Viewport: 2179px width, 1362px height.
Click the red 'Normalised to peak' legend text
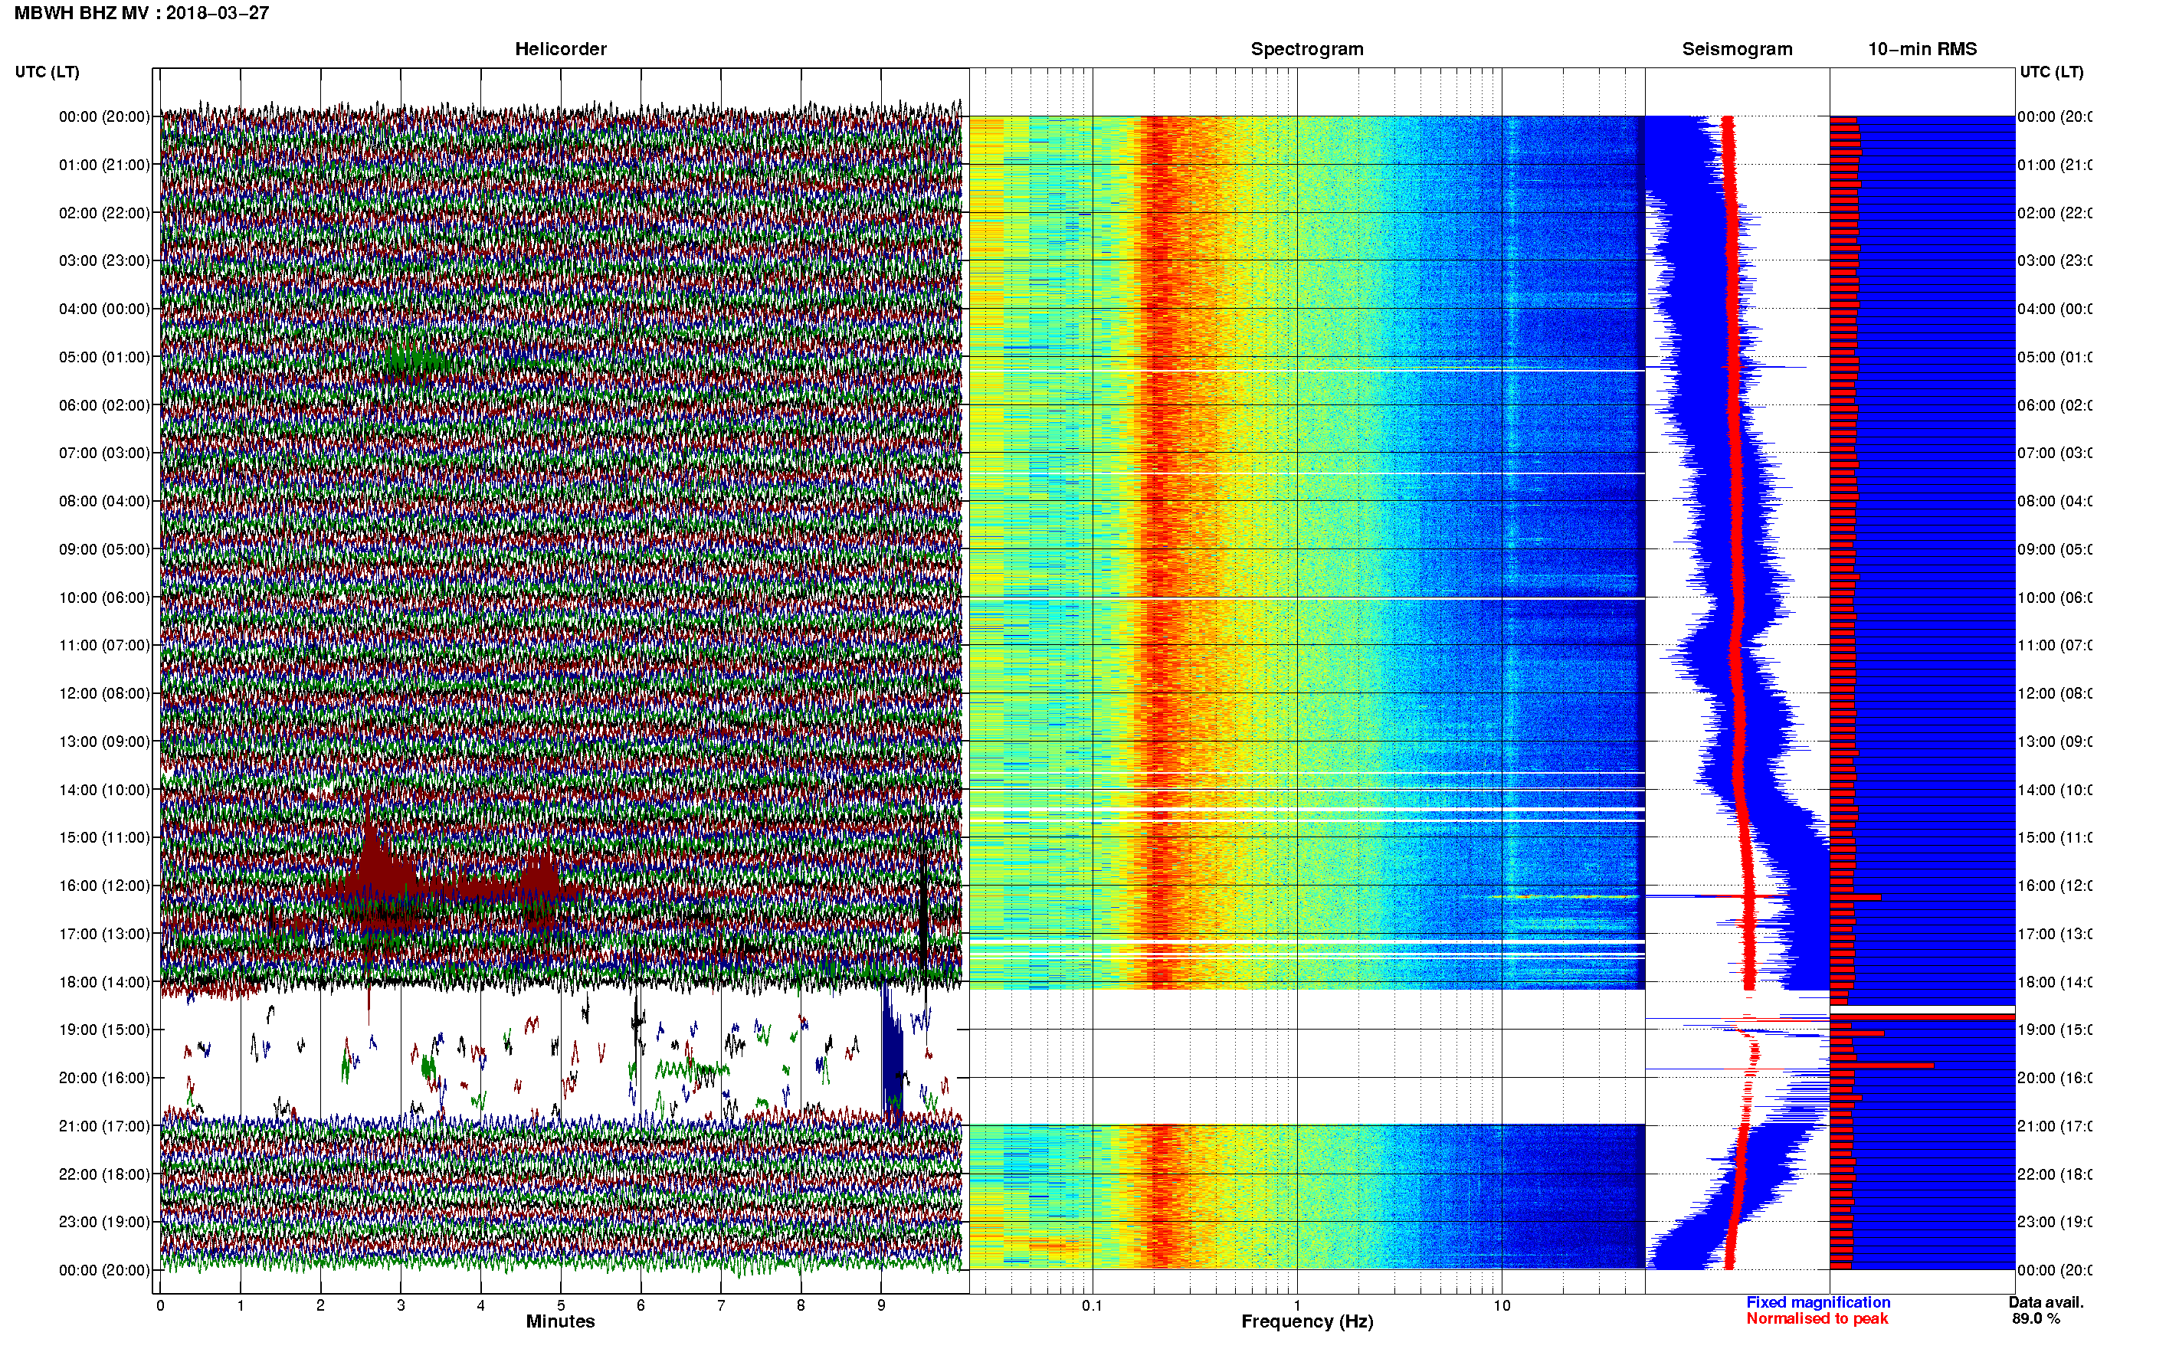(1817, 1319)
